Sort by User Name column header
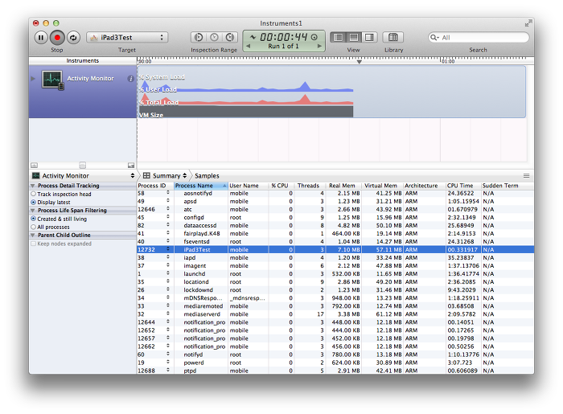This screenshot has height=414, width=563. 249,186
